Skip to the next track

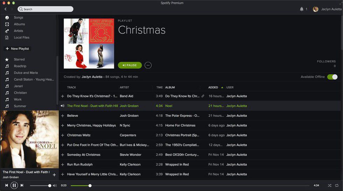pyautogui.click(x=22, y=185)
